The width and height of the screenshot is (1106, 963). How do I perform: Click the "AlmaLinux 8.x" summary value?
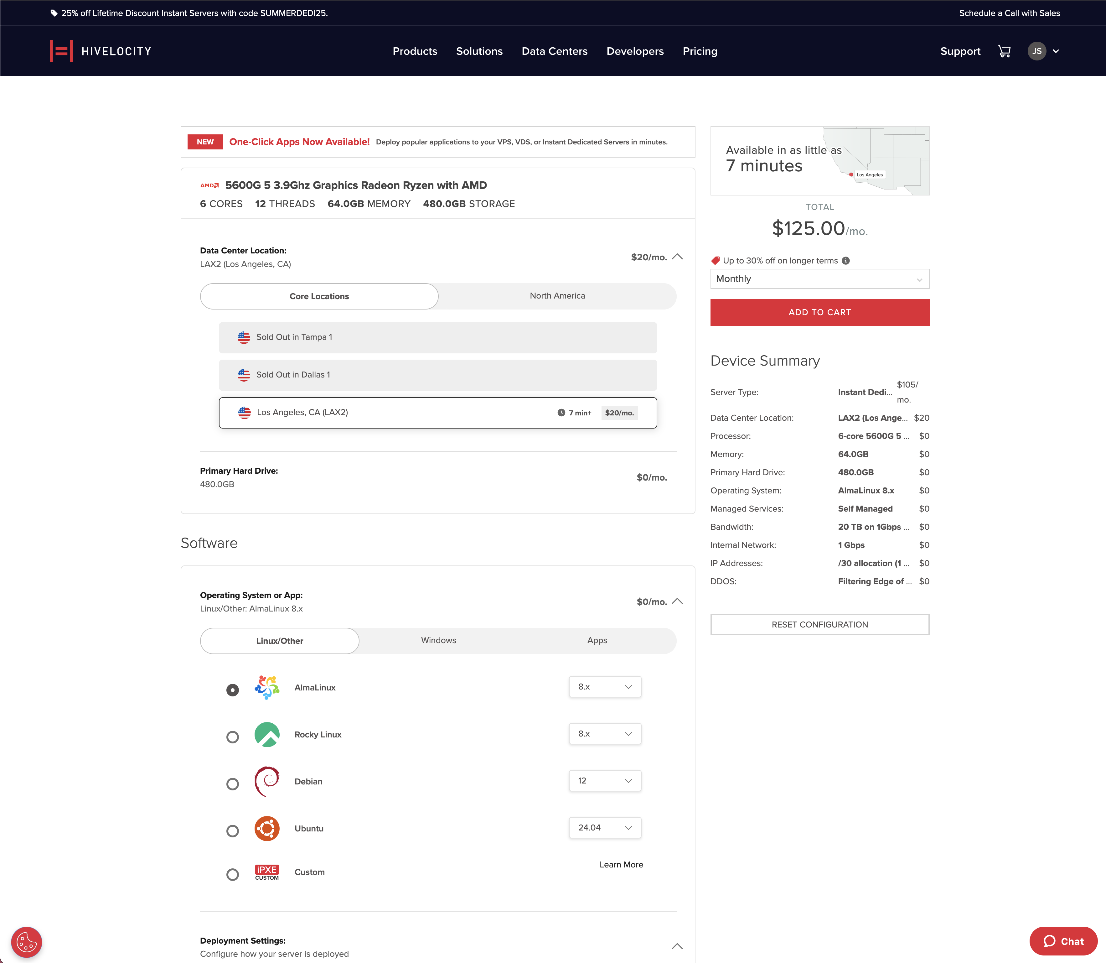click(x=866, y=491)
